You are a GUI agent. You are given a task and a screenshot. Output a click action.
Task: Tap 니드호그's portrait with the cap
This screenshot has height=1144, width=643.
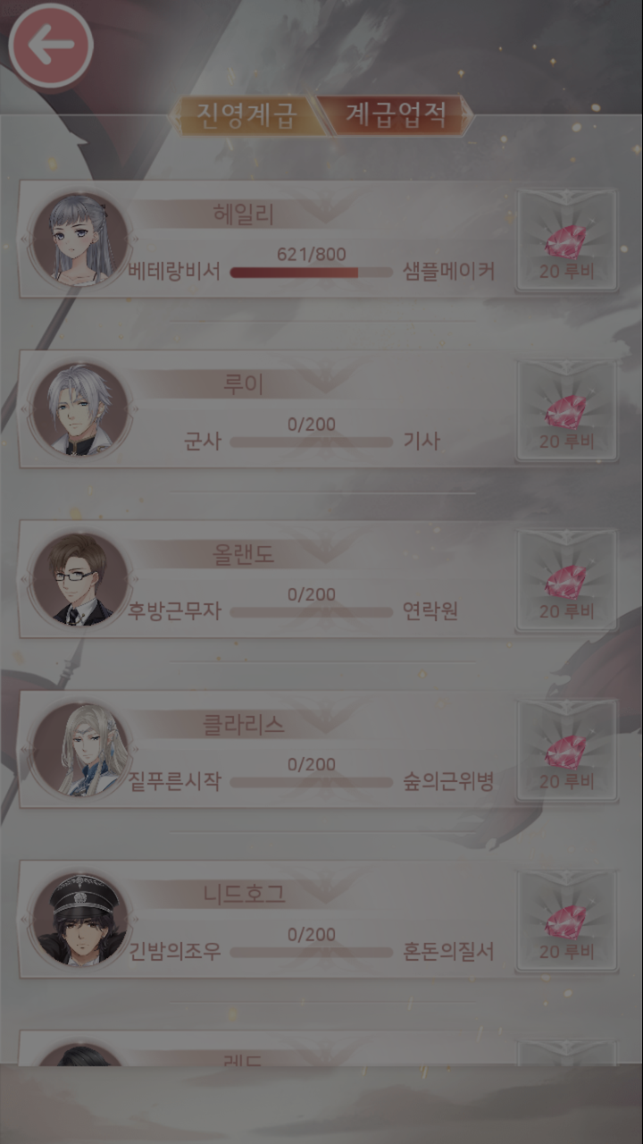pos(80,919)
